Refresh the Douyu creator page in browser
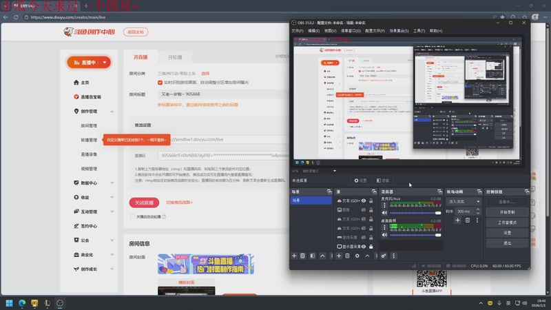Image resolution: width=551 pixels, height=310 pixels. click(16, 17)
